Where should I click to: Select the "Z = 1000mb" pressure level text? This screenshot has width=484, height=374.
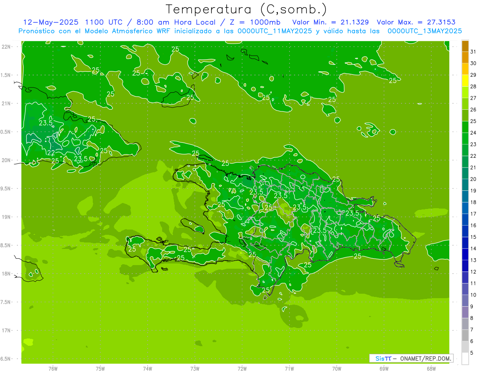coord(255,22)
